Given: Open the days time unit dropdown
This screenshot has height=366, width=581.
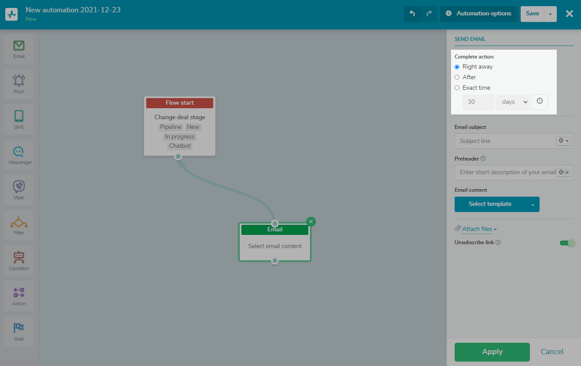Looking at the screenshot, I should 513,102.
